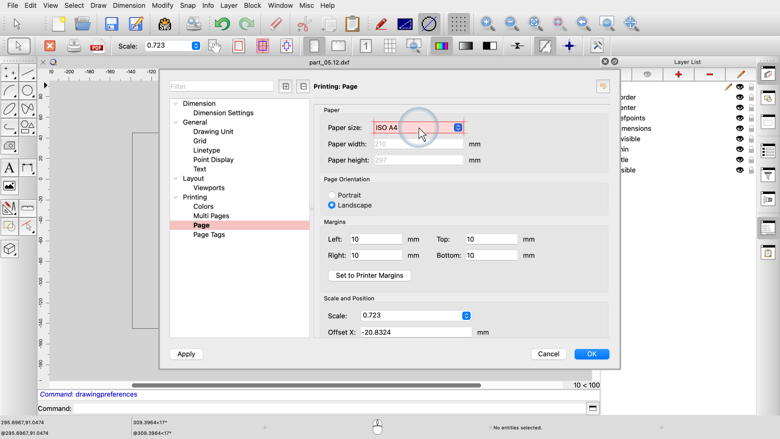Click the PDF export icon
Screen dimensions: 780x439
pyautogui.click(x=97, y=46)
